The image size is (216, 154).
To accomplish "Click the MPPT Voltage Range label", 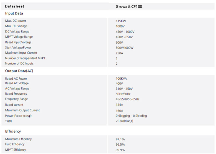I will (x=19, y=37).
